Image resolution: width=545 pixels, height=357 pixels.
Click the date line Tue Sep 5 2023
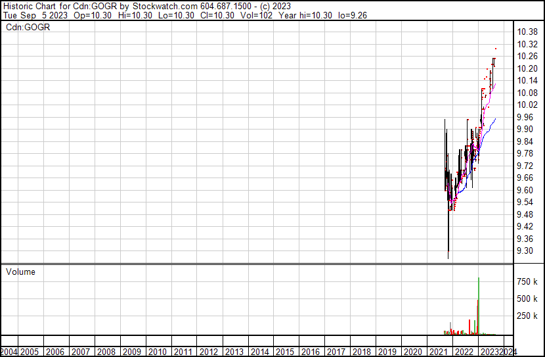(x=33, y=15)
